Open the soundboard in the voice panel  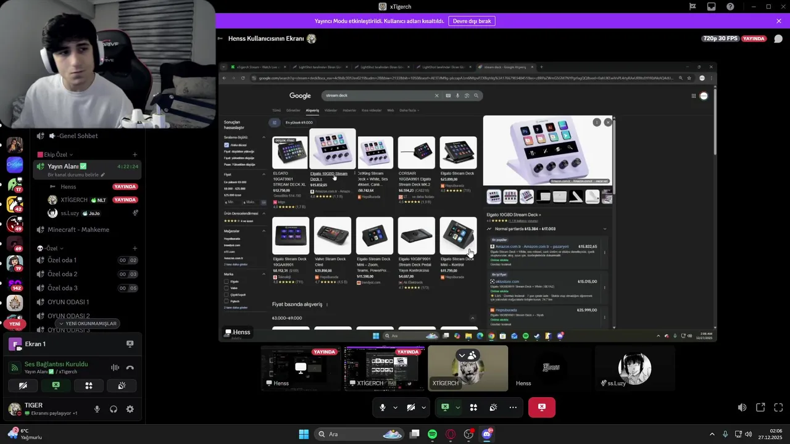122,385
